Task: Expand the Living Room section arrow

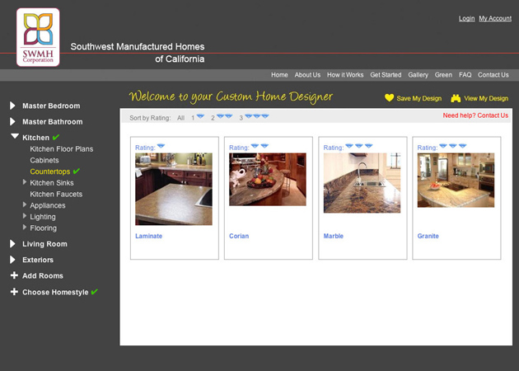Action: [12, 244]
